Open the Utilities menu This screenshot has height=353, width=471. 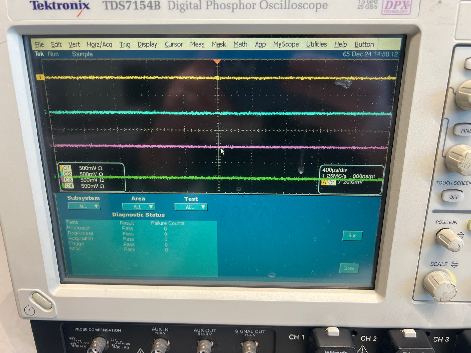(x=316, y=44)
